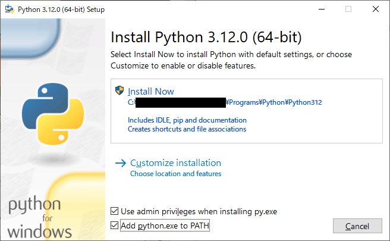This screenshot has width=390, height=241.
Task: Click the Python installer icon in title bar
Action: pyautogui.click(x=10, y=9)
